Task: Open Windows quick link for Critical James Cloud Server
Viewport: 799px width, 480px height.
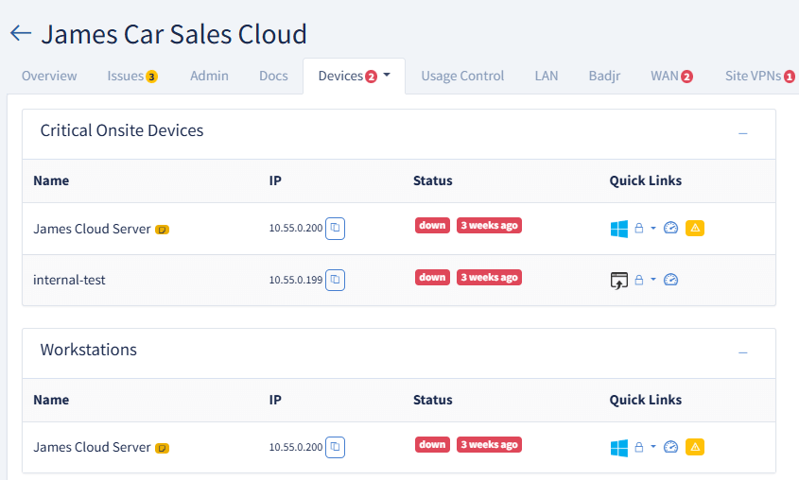Action: coord(619,229)
